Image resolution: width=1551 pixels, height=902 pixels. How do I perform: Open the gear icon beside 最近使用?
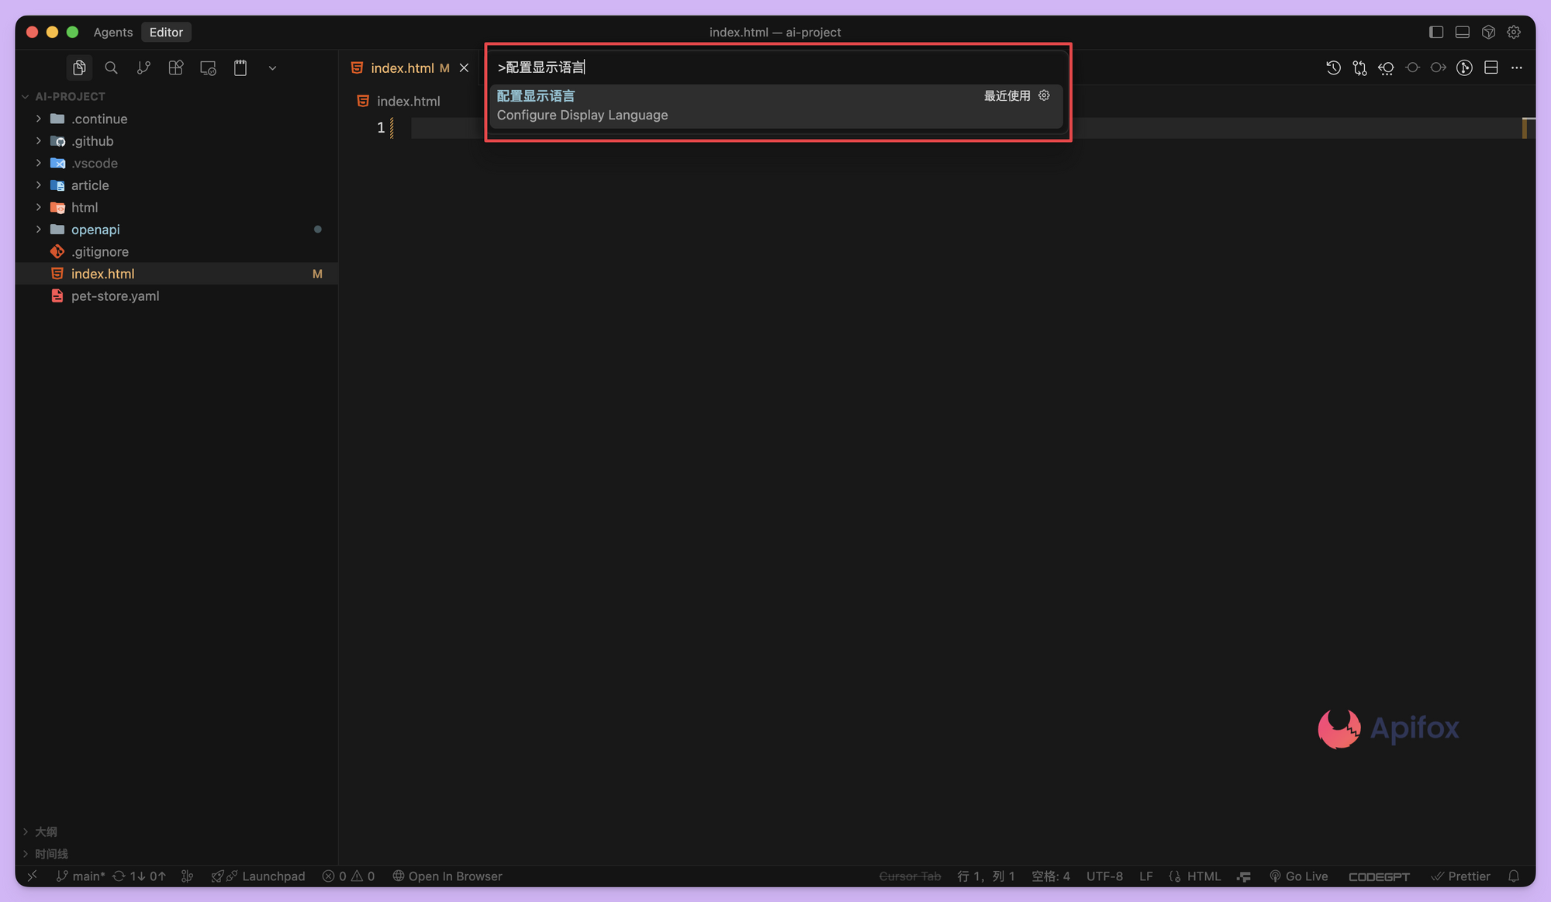coord(1044,95)
